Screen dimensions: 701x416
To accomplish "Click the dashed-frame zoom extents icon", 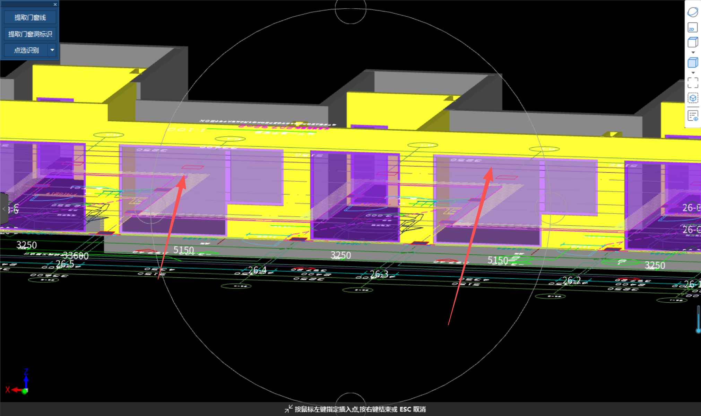I will click(692, 83).
